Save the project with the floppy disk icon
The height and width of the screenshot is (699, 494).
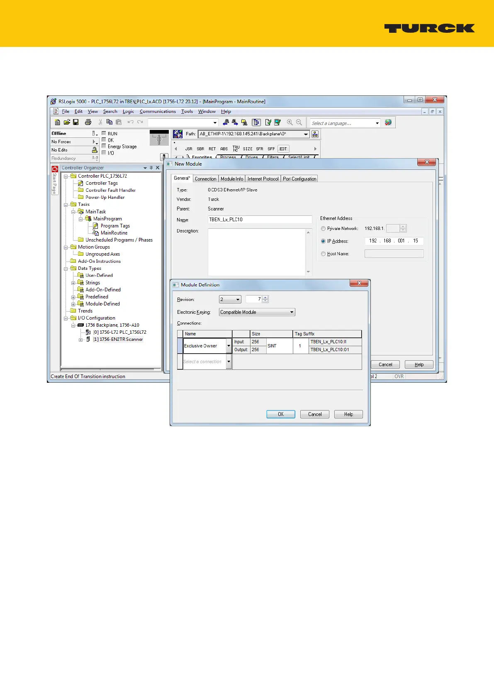(x=75, y=122)
